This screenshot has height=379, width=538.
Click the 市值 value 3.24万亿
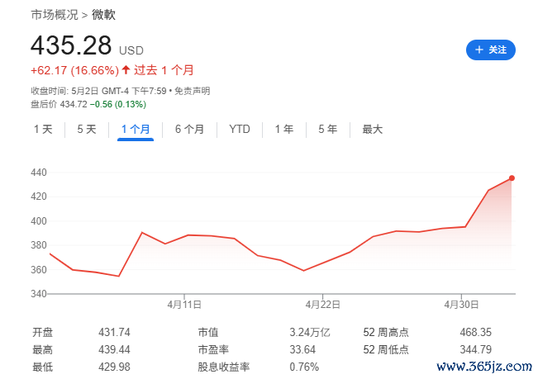[309, 332]
